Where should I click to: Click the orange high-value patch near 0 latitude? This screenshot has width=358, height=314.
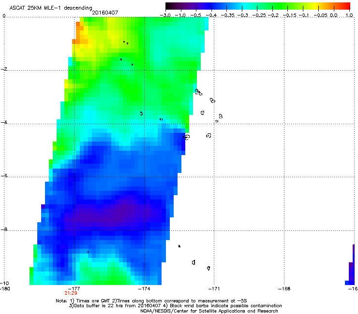click(79, 33)
